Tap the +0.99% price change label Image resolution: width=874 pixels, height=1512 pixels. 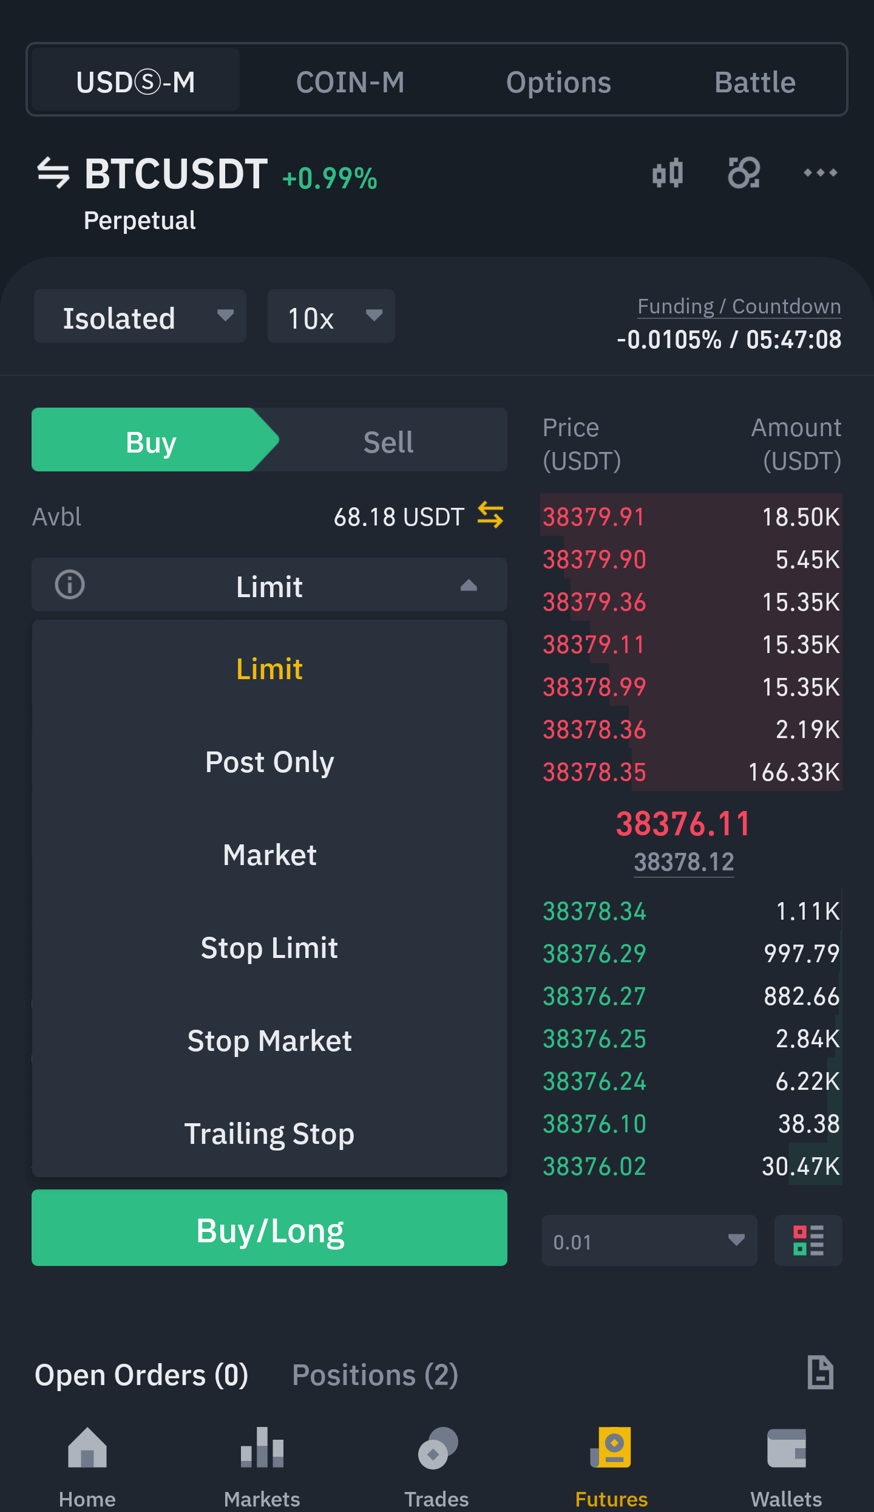point(330,179)
